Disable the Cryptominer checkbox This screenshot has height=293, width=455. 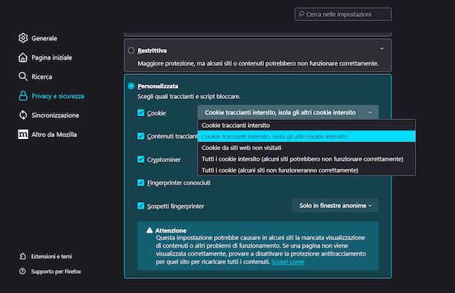(x=141, y=159)
